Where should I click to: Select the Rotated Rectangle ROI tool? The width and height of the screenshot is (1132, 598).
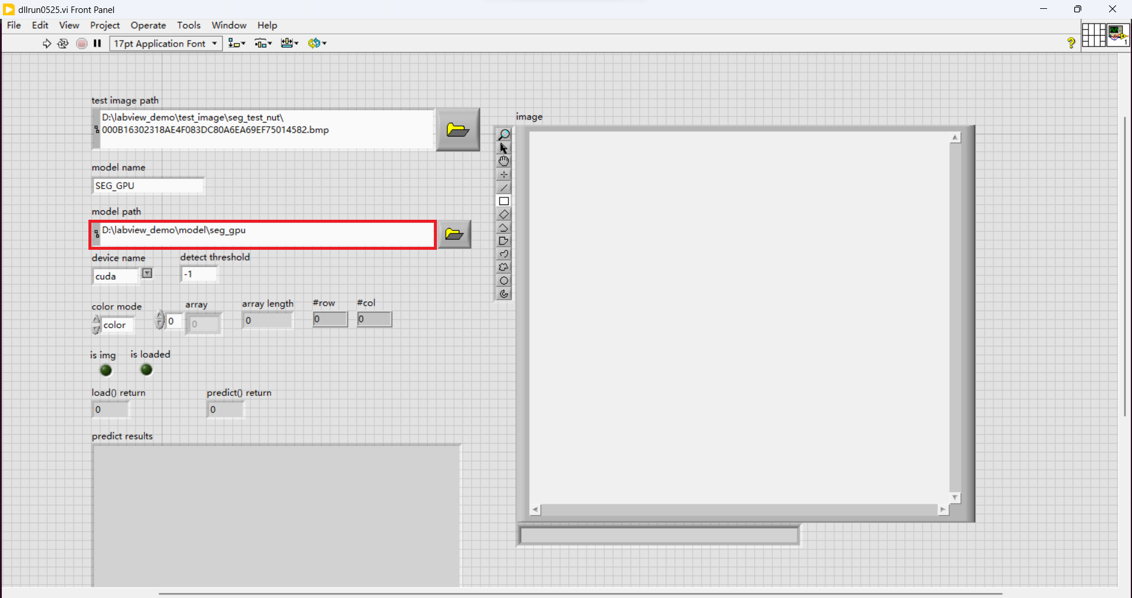pos(504,214)
